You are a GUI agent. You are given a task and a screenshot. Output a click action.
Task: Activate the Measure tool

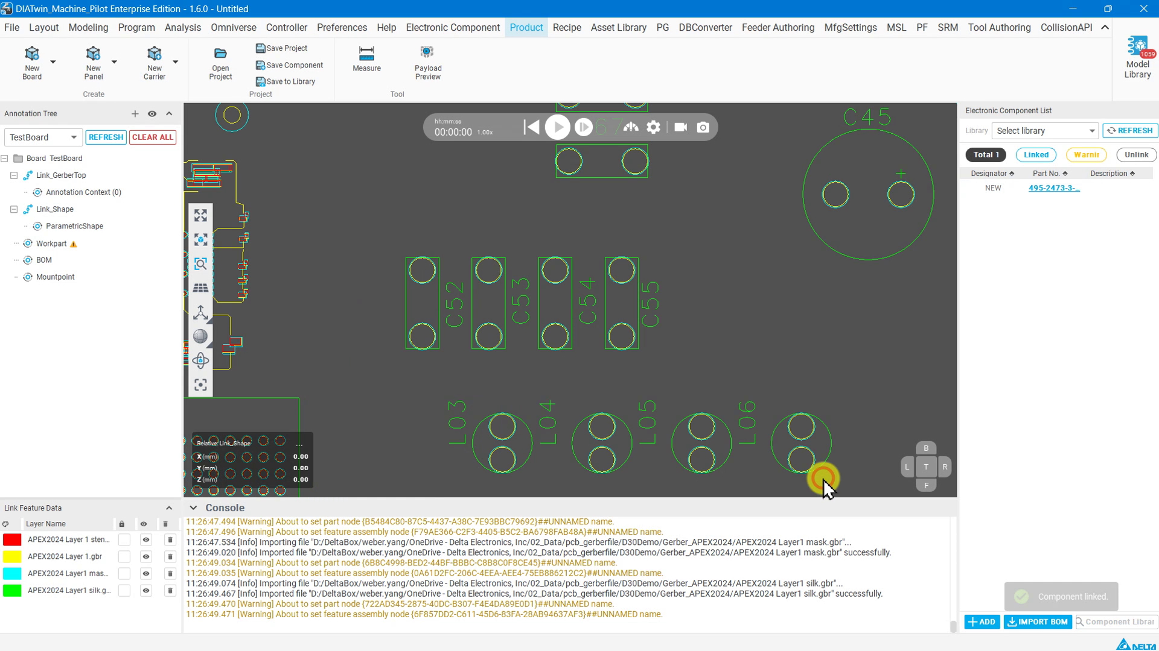click(x=366, y=58)
